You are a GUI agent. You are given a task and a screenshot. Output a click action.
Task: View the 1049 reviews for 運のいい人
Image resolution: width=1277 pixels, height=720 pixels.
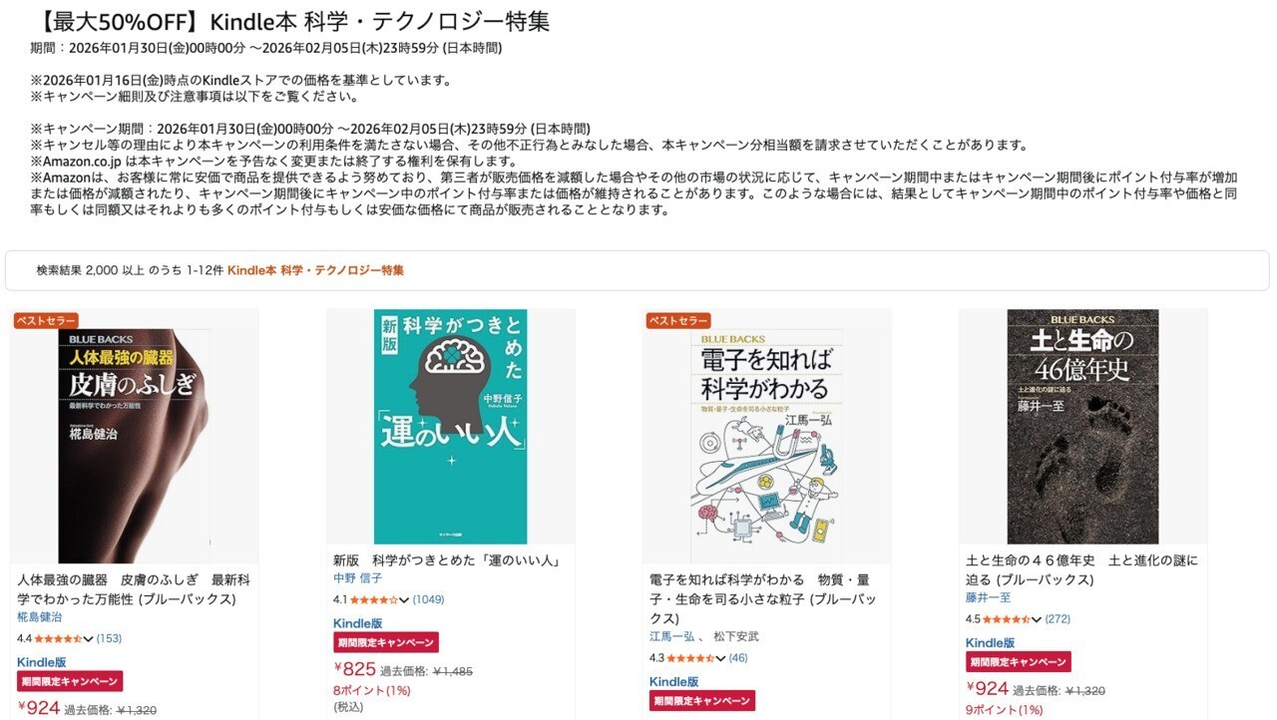tap(429, 599)
